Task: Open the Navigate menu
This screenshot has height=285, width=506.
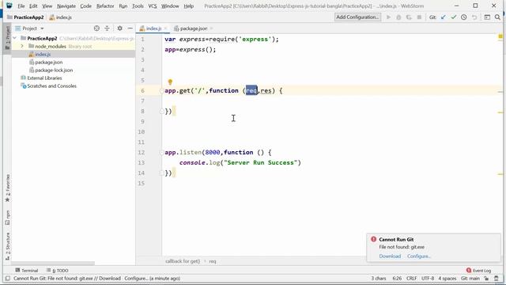Action: click(x=66, y=6)
